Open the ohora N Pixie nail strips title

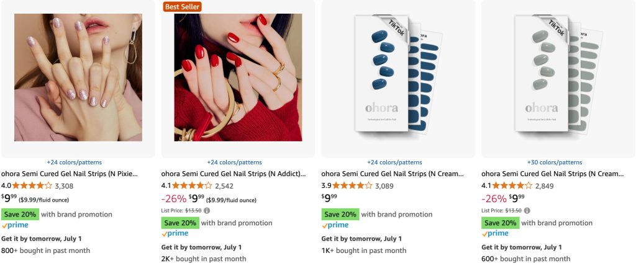(x=69, y=174)
